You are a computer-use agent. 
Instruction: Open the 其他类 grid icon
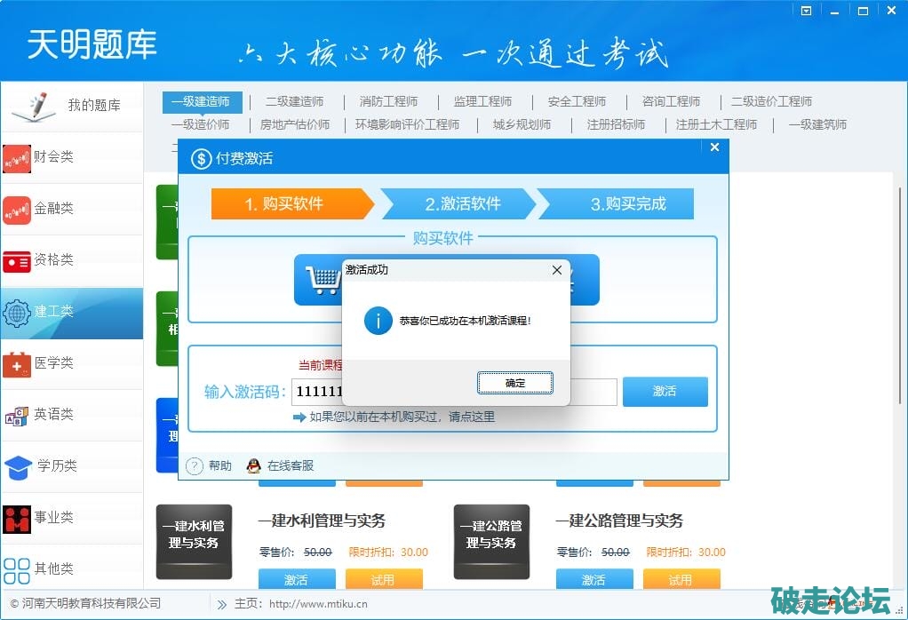click(x=17, y=569)
